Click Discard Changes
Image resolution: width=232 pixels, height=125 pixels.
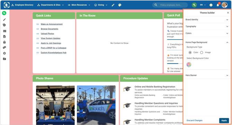194,121
